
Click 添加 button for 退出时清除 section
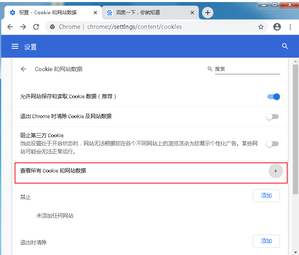coord(266,241)
